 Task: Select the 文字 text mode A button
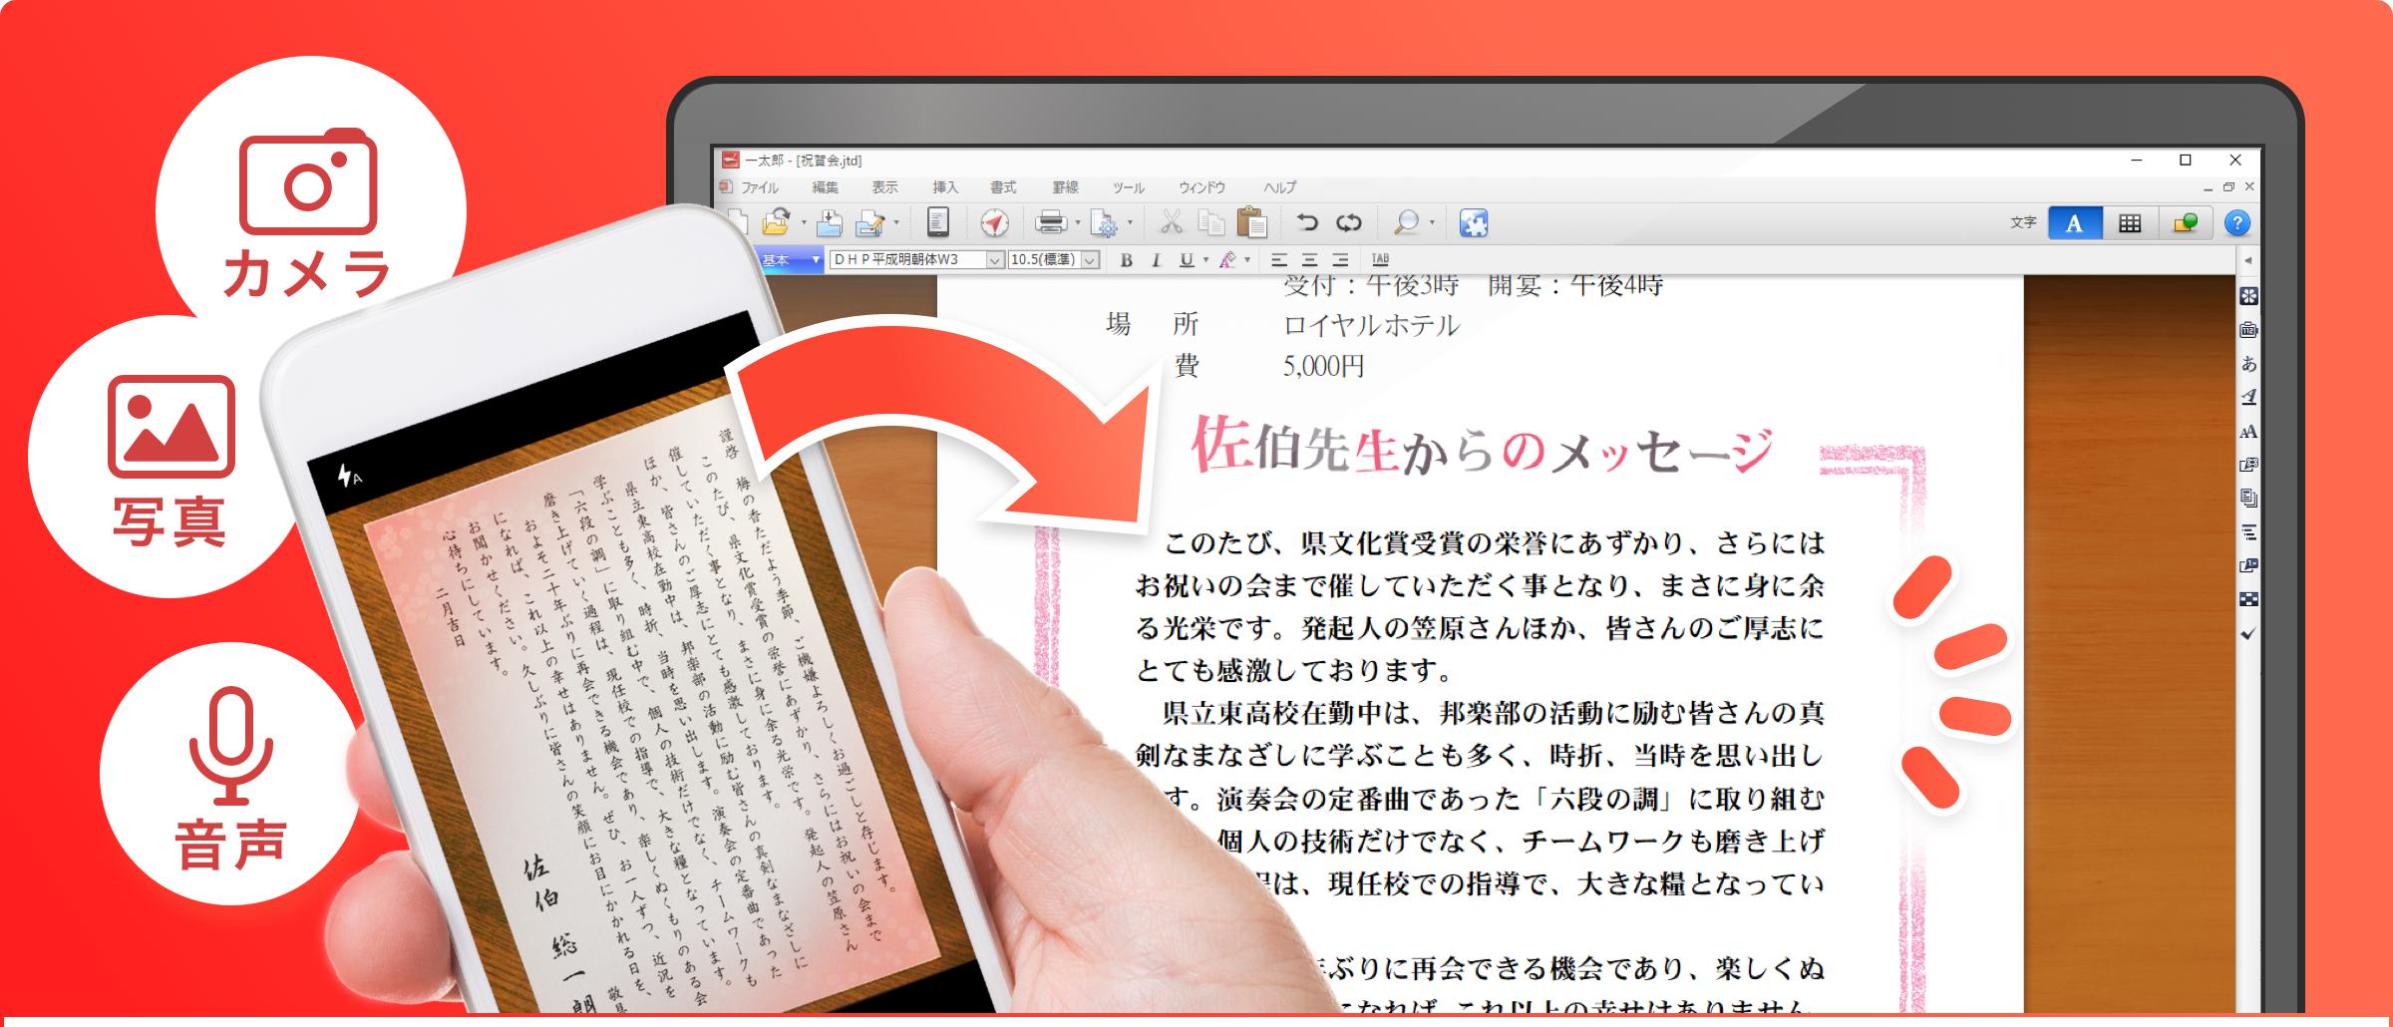tap(2075, 223)
